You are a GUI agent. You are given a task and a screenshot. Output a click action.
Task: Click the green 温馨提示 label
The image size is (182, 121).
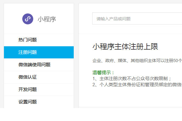[x=103, y=73]
